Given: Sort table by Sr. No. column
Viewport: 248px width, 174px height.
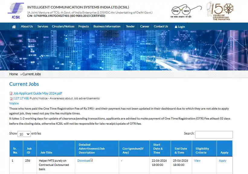Looking at the screenshot, I should (x=16, y=148).
